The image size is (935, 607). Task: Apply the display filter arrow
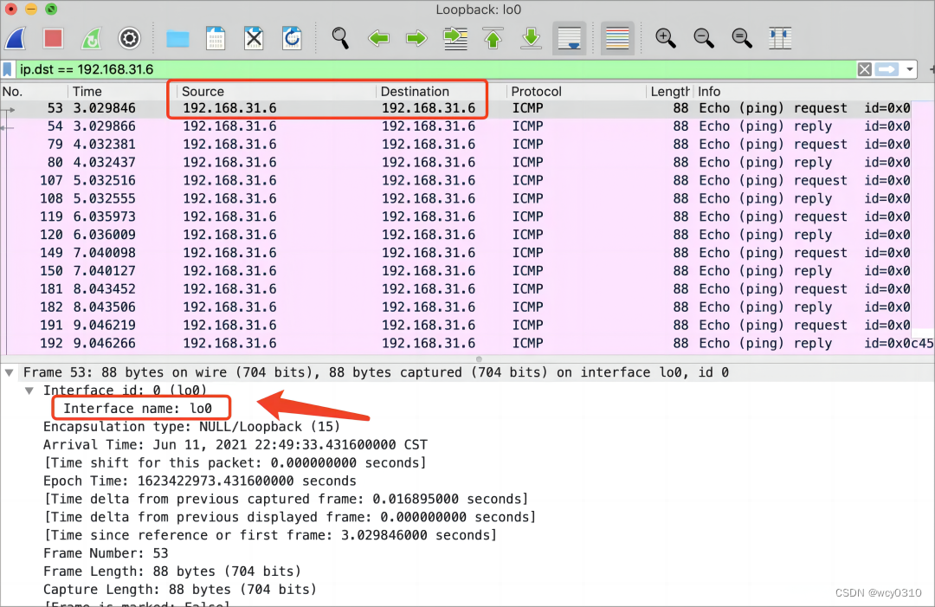point(887,70)
